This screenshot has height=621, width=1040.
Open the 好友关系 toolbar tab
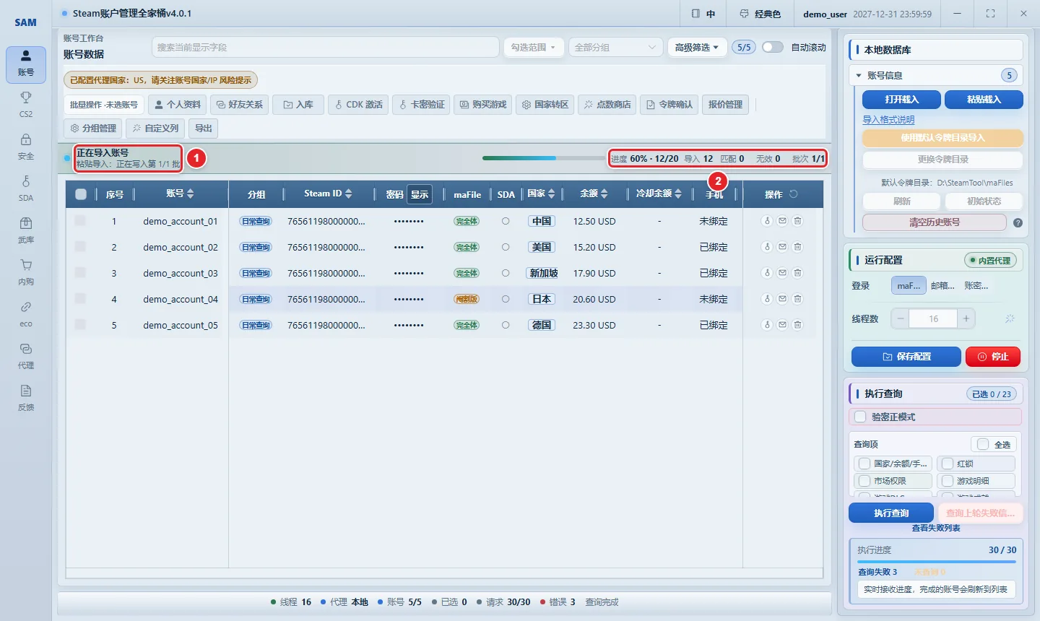[240, 105]
